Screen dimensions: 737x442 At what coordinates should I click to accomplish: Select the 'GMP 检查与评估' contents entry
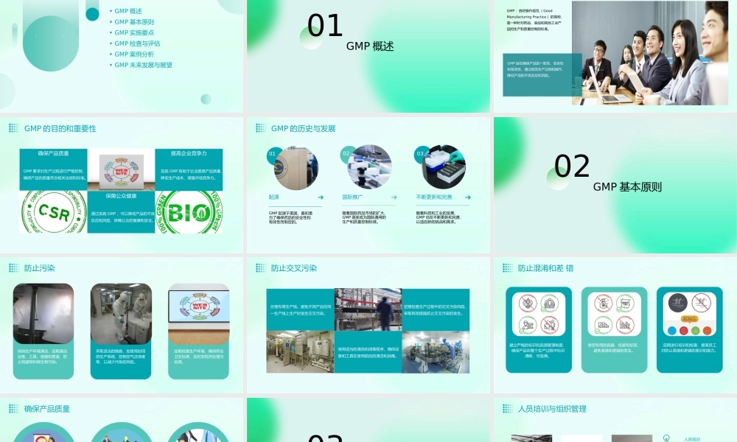tap(137, 43)
